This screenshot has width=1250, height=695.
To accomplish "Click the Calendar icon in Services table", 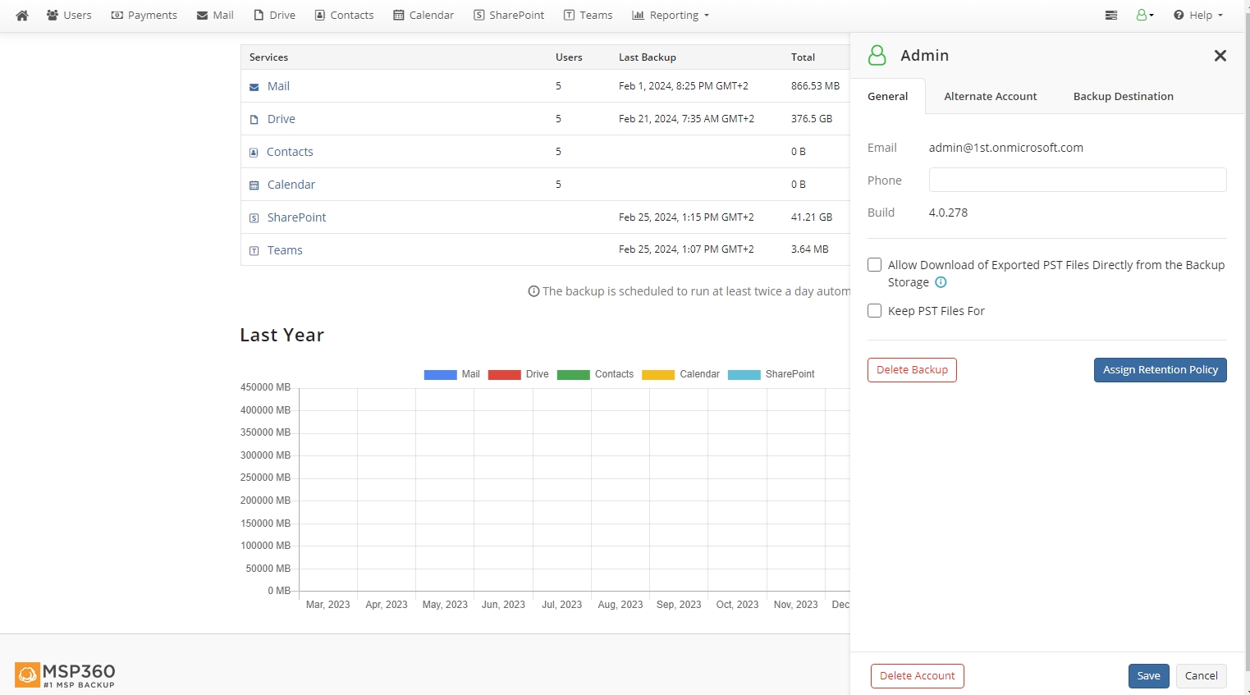I will (254, 185).
